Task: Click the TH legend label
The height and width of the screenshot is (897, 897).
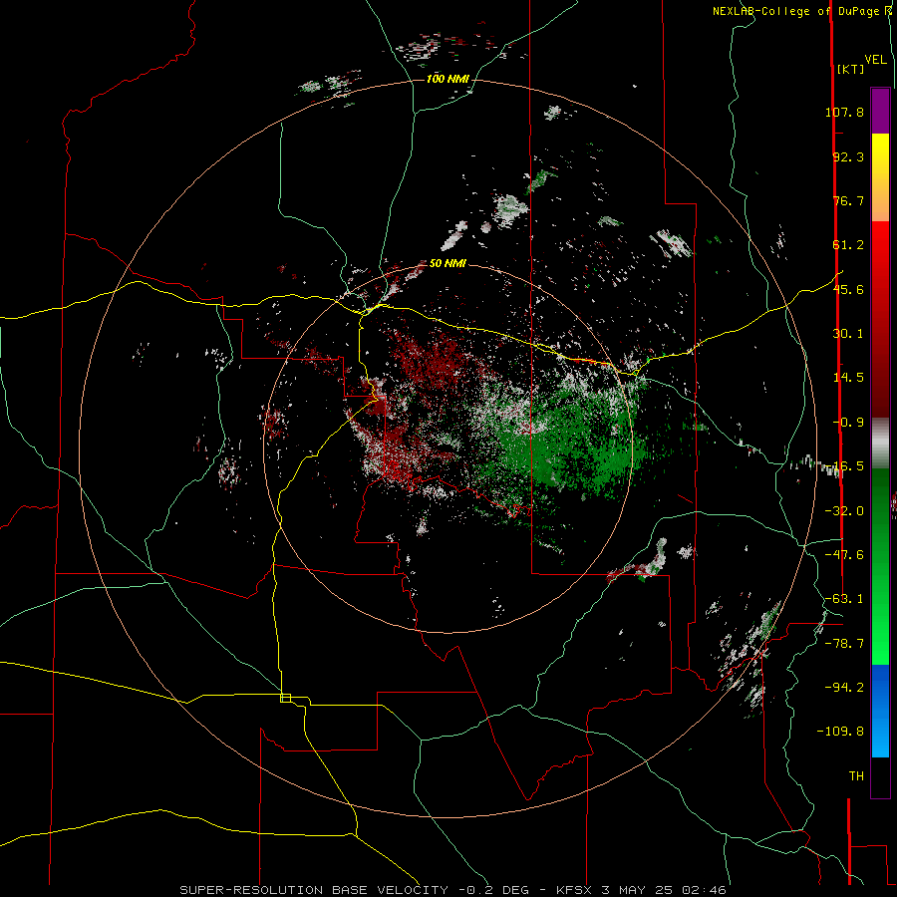Action: coord(856,776)
